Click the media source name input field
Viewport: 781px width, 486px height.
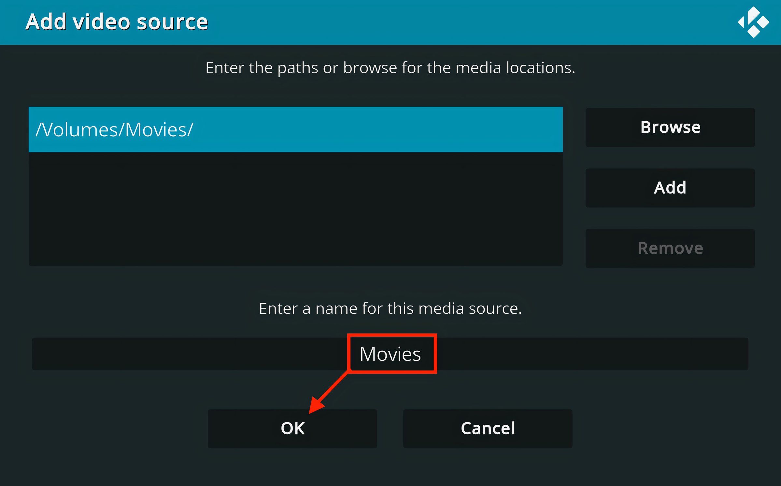tap(390, 354)
